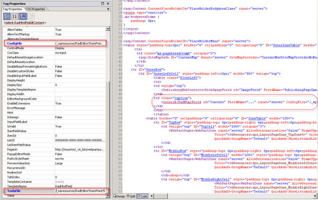The image size is (318, 200).
Task: Close the Tag Properties tab group
Action: 108,9
